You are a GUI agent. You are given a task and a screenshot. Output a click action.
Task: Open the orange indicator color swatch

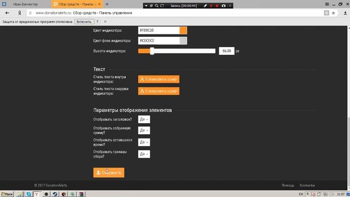click(x=183, y=31)
